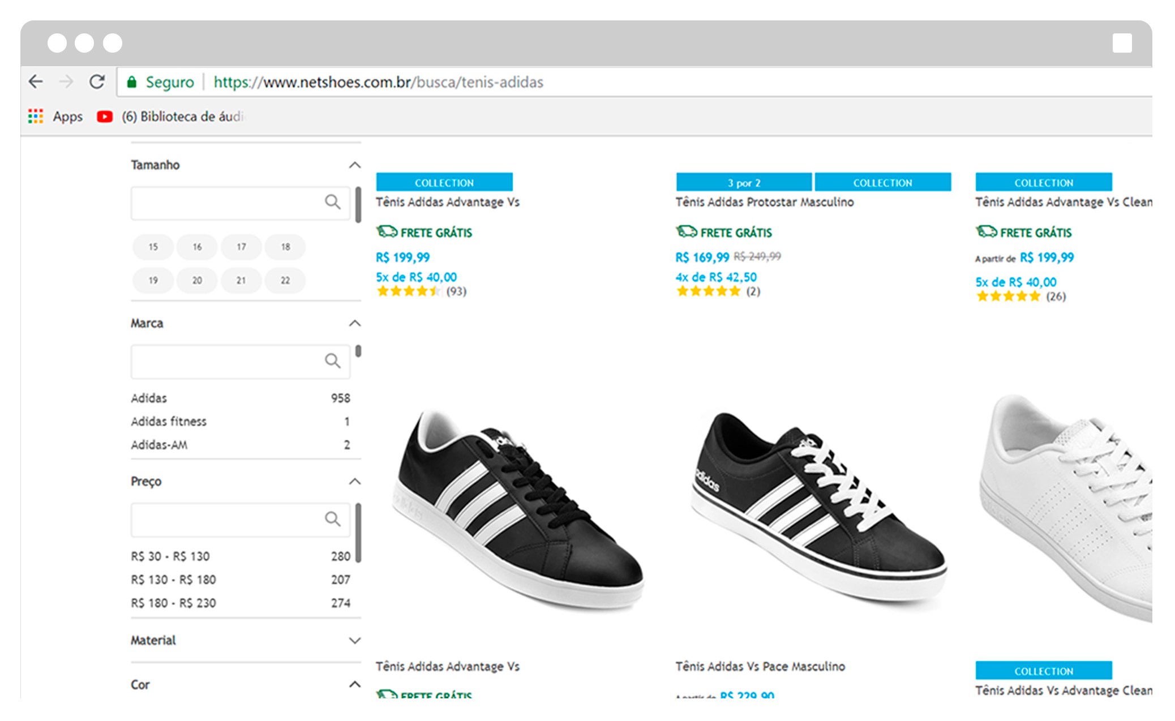This screenshot has width=1175, height=721.
Task: Click the browser back arrow
Action: tap(36, 82)
